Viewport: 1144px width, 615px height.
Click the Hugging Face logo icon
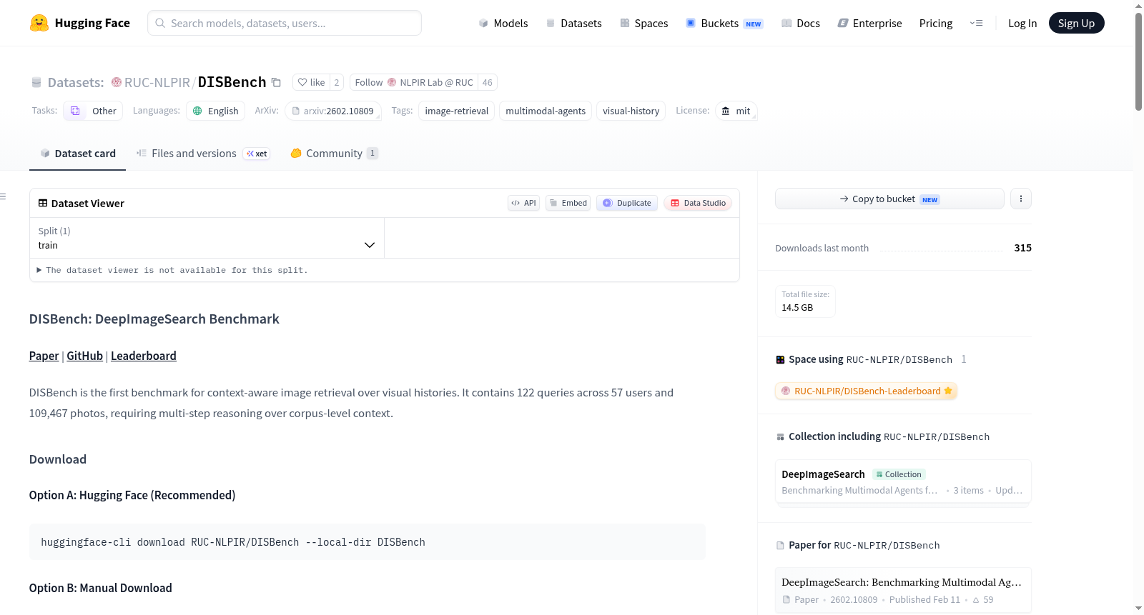pos(39,23)
